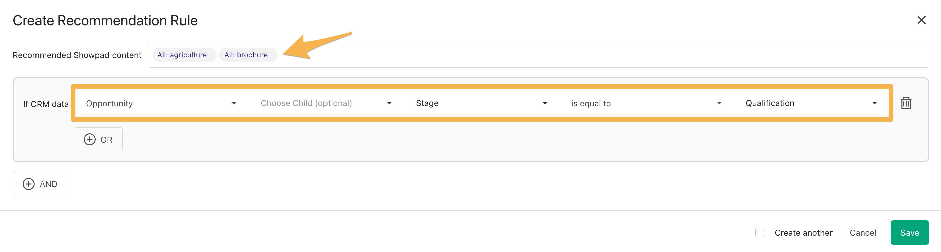Screen dimensions: 941x252
Task: Delete the CRM rule with trash icon
Action: [x=906, y=103]
